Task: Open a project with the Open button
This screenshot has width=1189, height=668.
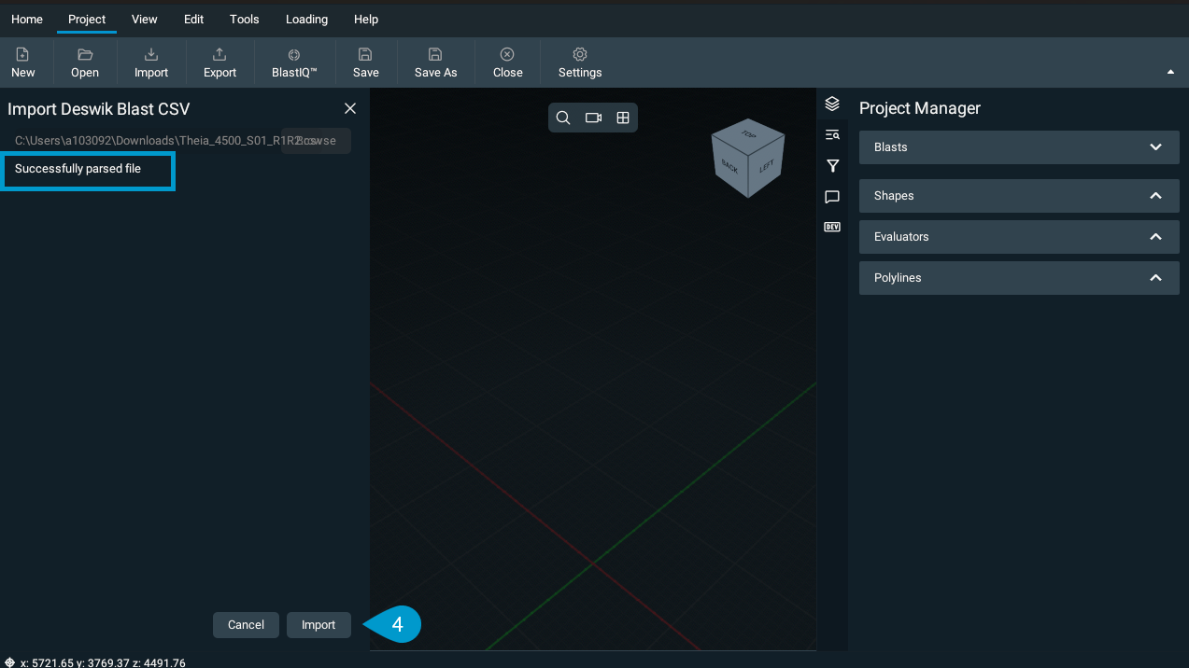Action: pyautogui.click(x=85, y=63)
